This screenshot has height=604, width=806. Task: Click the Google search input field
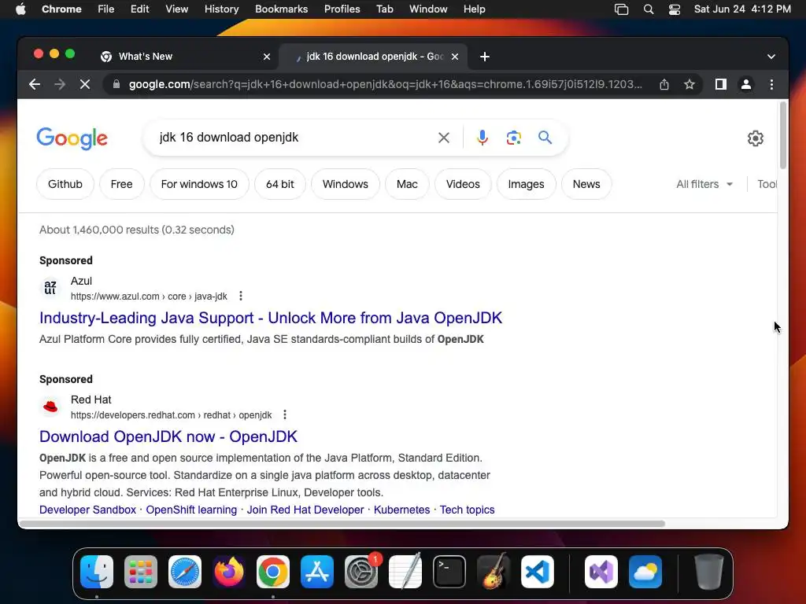point(293,138)
